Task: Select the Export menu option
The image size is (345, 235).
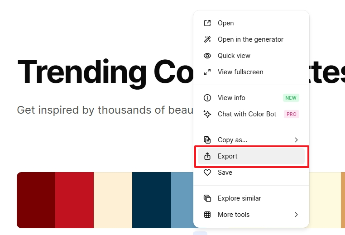Action: [228, 156]
